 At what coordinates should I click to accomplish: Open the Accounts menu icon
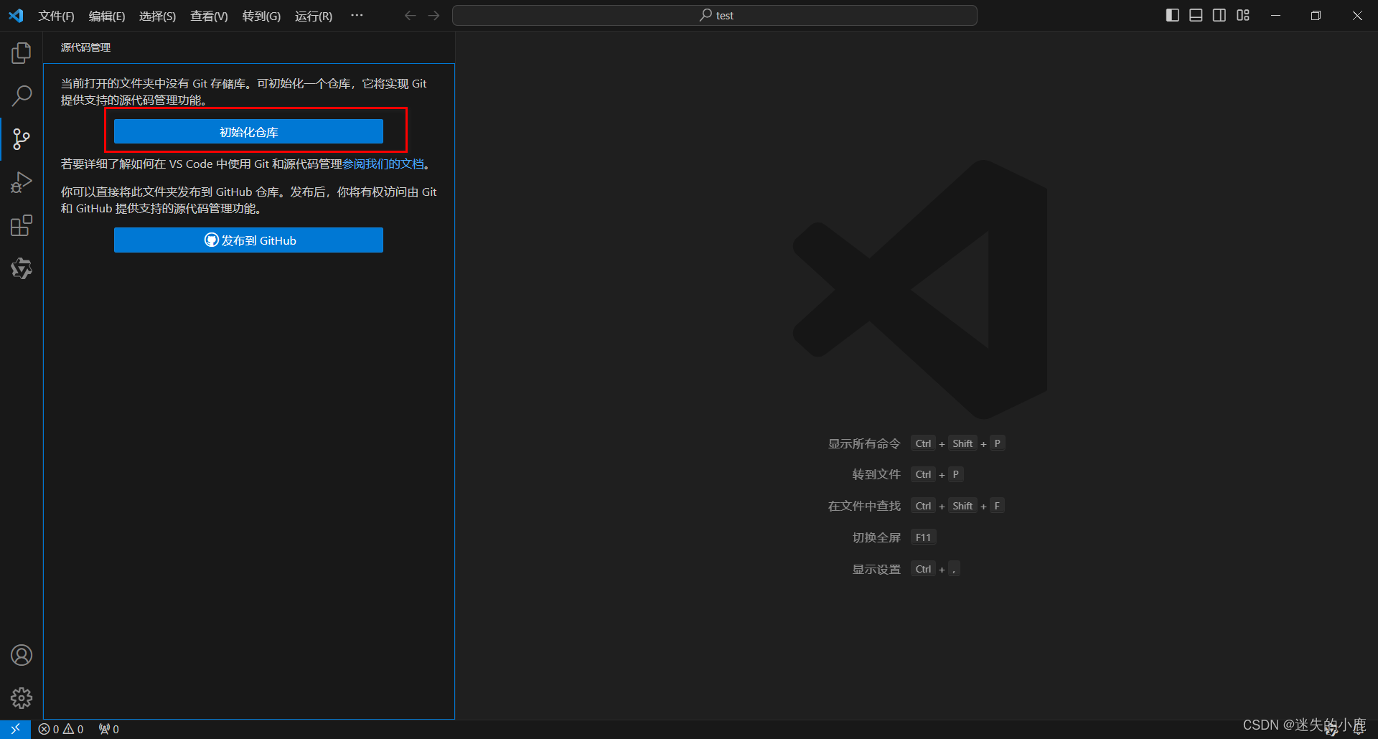(22, 655)
